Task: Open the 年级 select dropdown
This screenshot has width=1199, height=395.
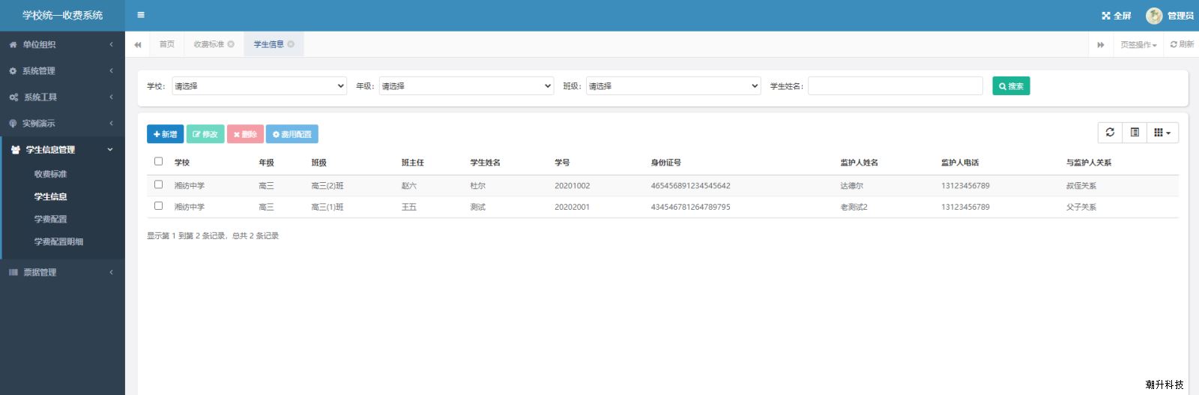Action: (466, 86)
